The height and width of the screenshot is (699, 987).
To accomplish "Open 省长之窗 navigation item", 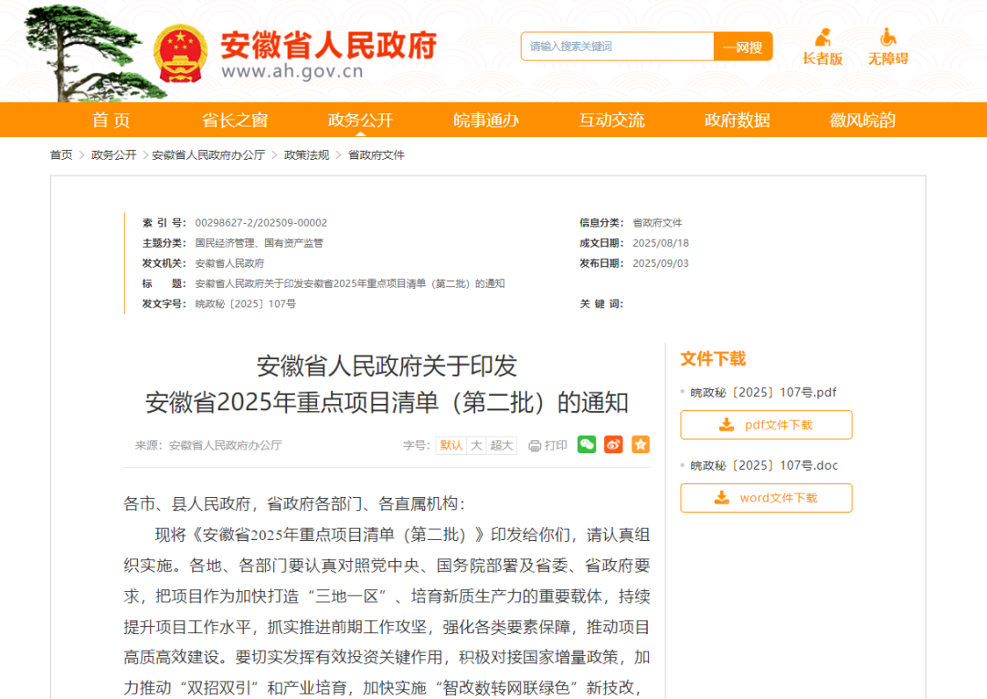I will 235,120.
